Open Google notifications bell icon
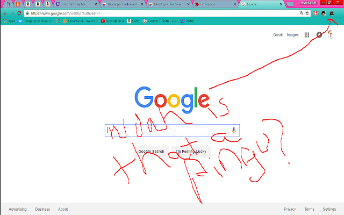The image size is (344, 215). click(319, 34)
